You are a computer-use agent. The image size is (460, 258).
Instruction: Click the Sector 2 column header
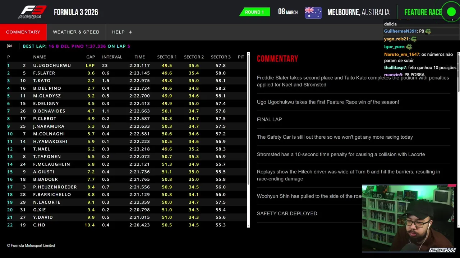point(194,57)
